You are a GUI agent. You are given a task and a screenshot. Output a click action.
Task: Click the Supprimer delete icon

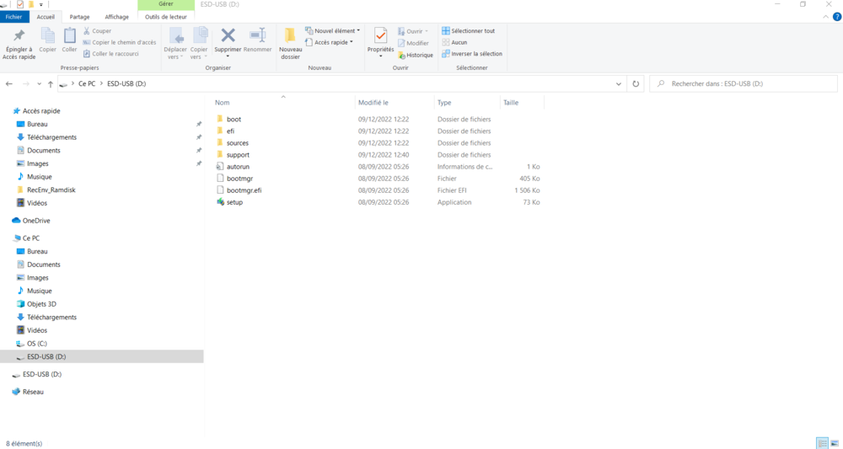[x=228, y=36]
